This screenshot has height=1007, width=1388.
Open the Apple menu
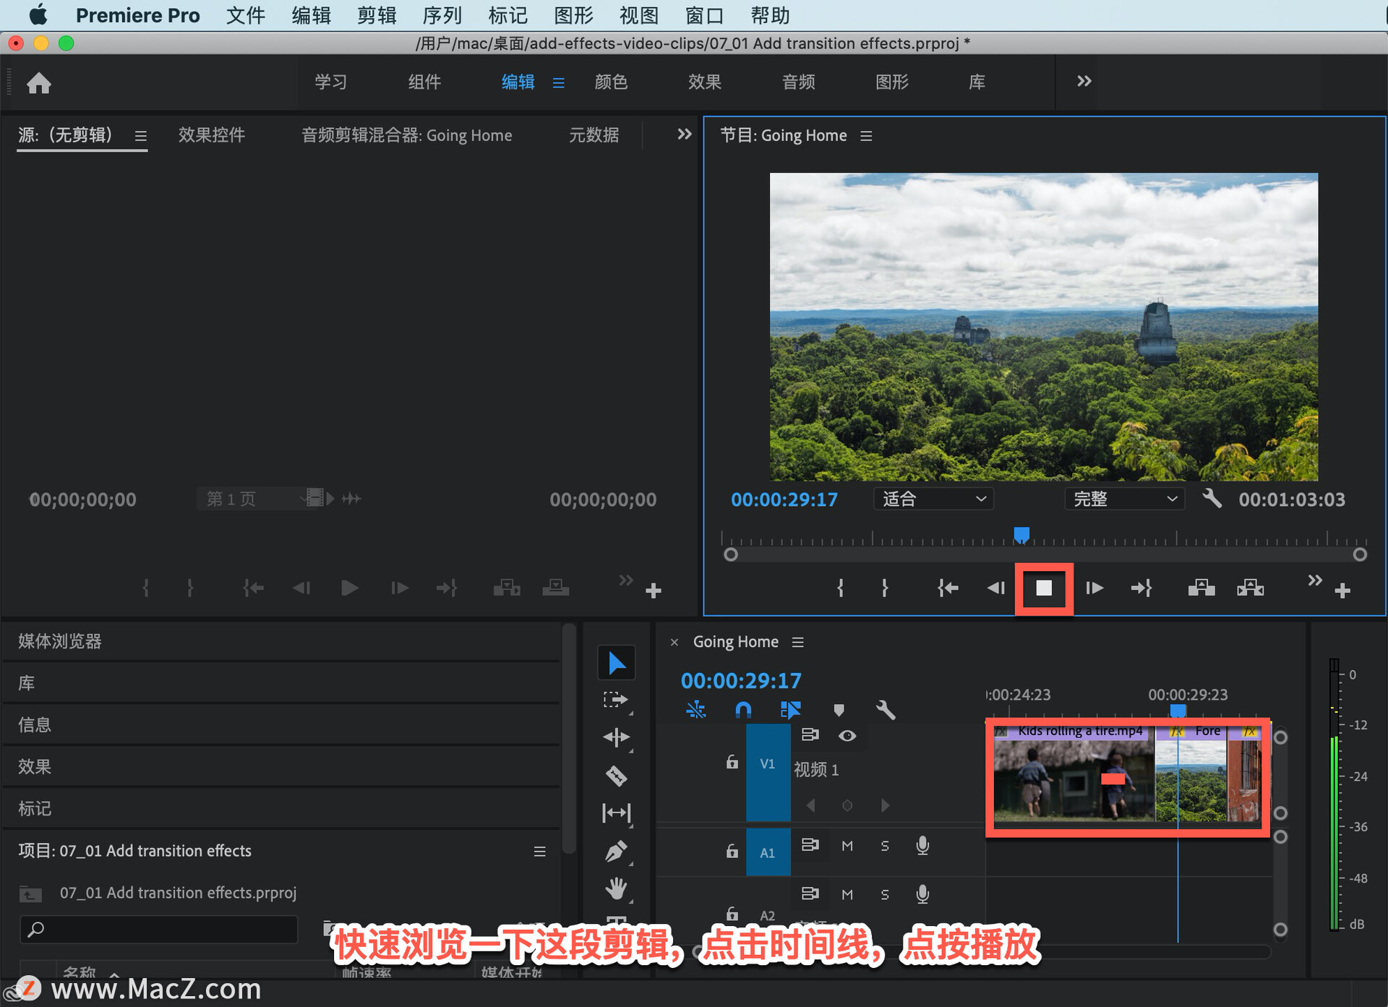tap(38, 14)
